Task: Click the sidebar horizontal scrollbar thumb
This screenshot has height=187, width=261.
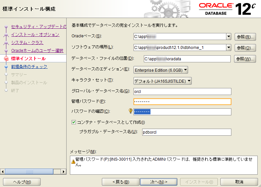Action: [29, 171]
